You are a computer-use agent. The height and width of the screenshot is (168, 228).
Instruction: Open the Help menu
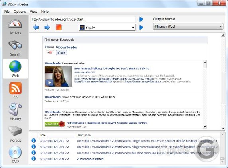click(45, 12)
